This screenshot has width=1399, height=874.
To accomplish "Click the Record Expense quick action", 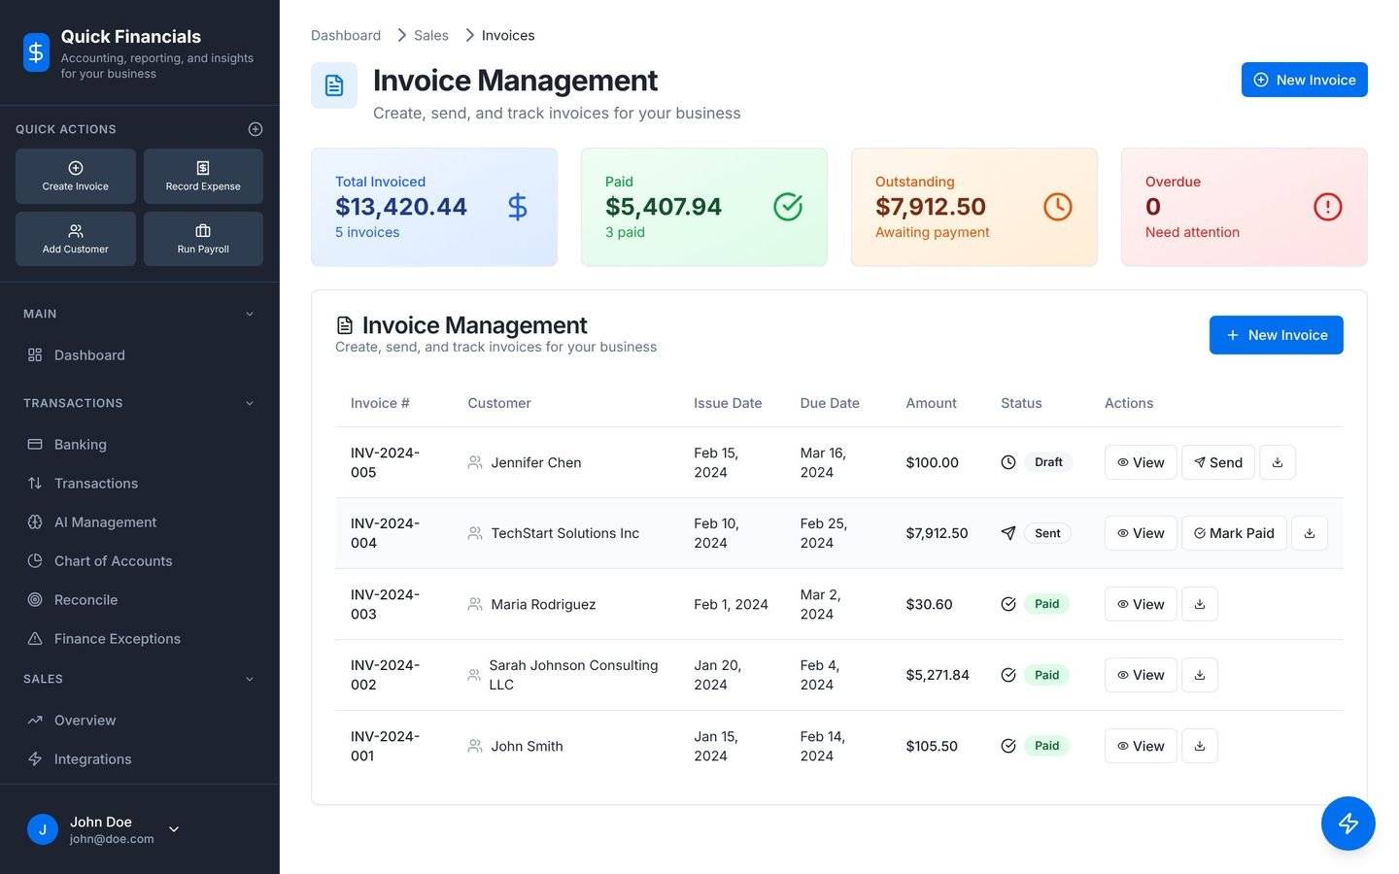I will point(203,176).
